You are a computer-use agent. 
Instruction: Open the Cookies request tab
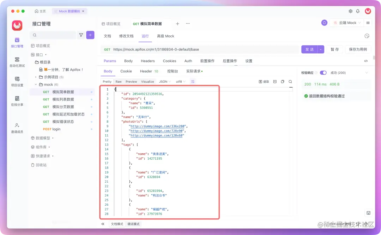tap(169, 61)
